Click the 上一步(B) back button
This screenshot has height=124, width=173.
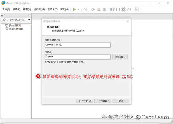click(84, 101)
